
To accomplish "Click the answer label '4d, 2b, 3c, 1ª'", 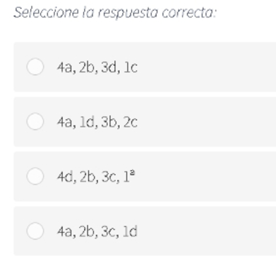I will (x=96, y=177).
